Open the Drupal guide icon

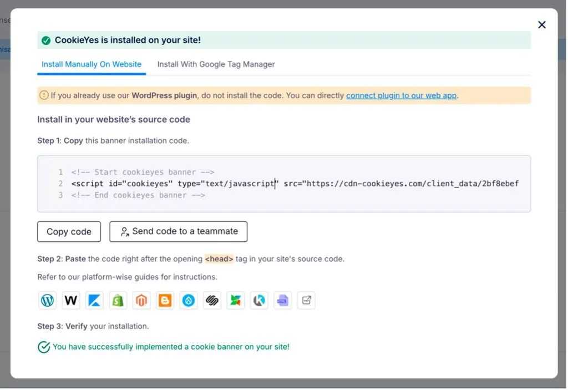point(189,301)
